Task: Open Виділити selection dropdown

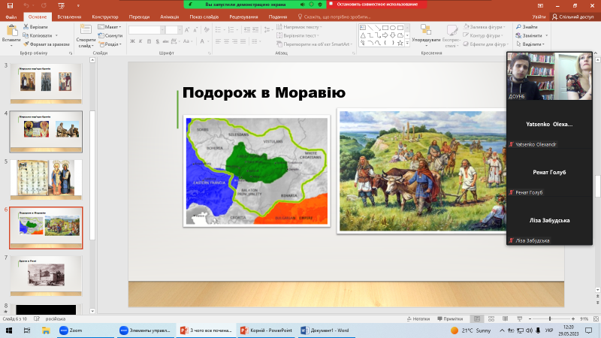Action: pyautogui.click(x=530, y=44)
